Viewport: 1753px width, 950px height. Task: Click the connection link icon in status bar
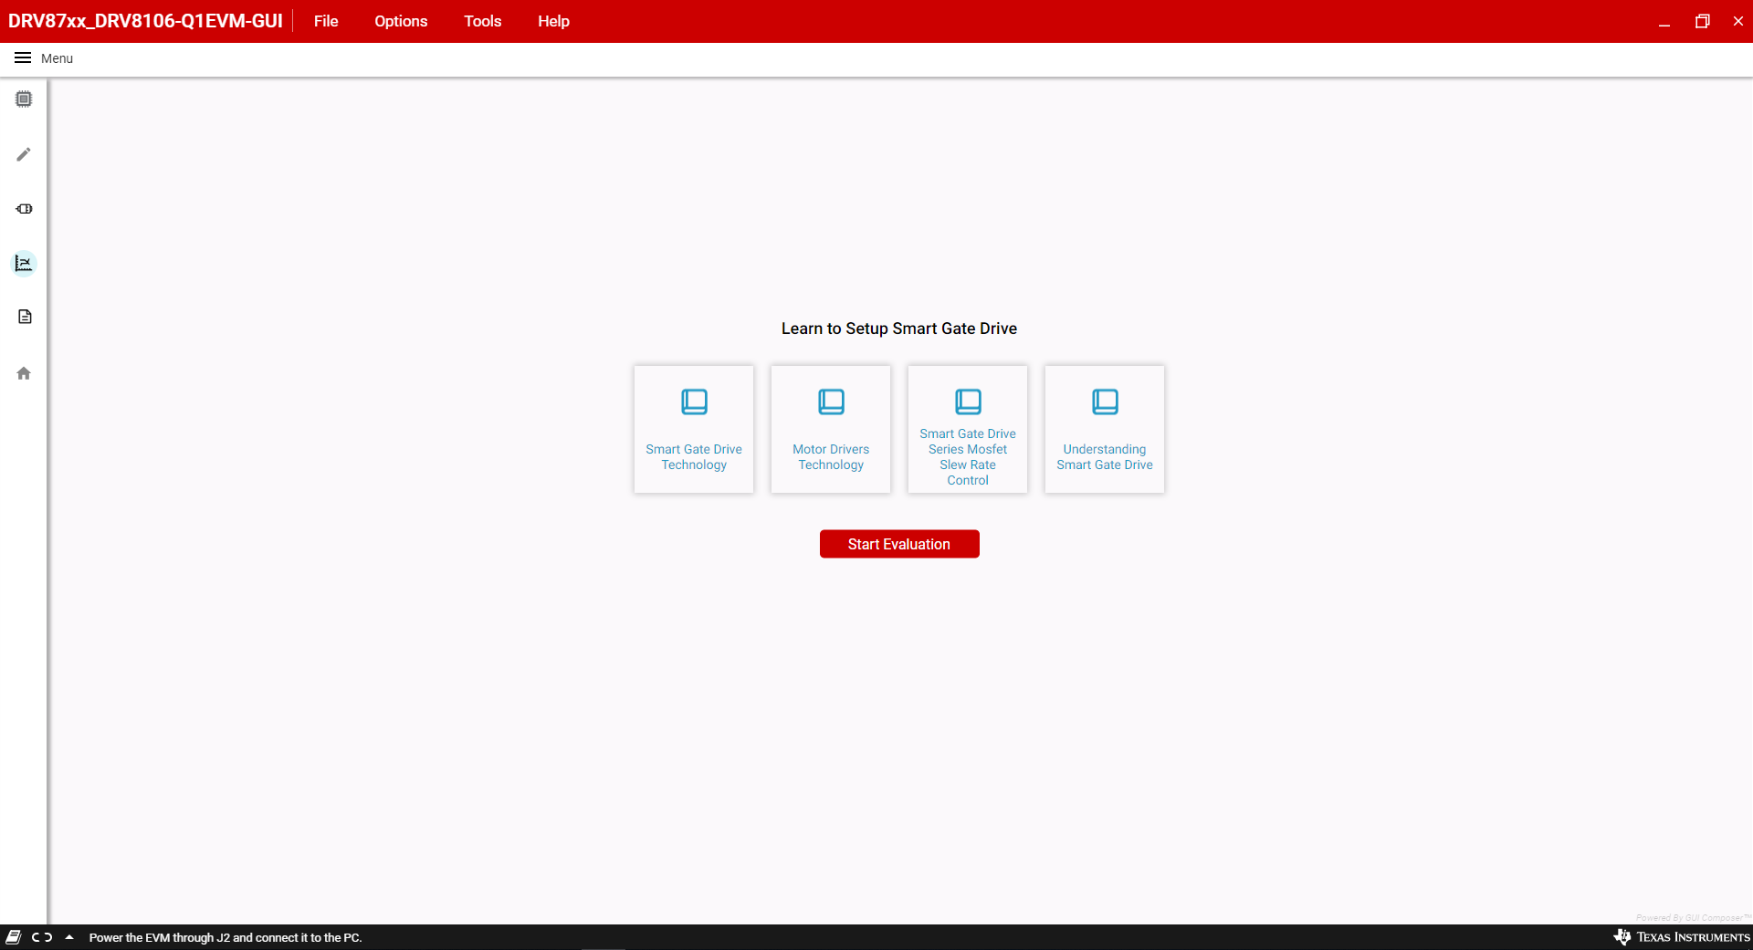pos(42,937)
